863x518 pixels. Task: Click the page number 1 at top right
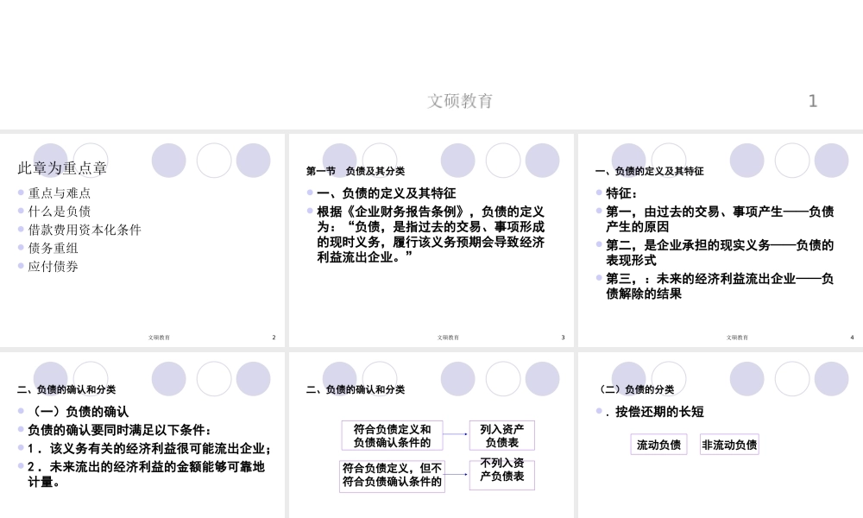click(812, 101)
